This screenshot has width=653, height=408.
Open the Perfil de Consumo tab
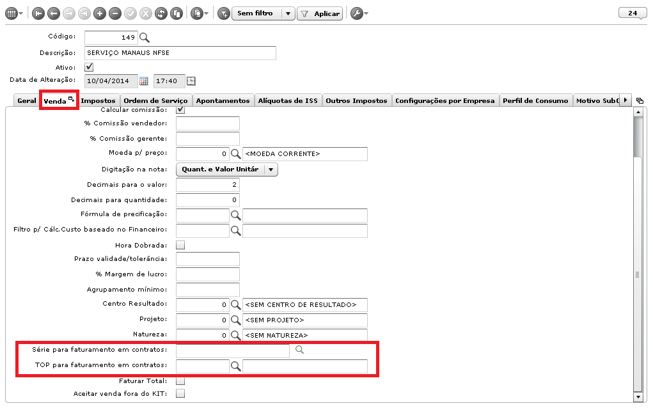tap(535, 101)
